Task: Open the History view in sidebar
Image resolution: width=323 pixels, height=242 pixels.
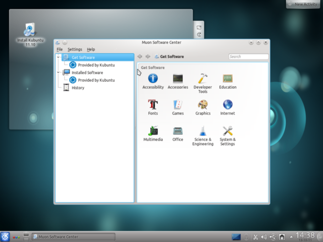Action: coord(74,88)
